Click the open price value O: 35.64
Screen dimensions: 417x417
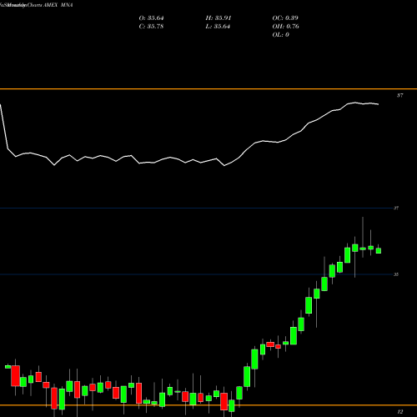[x=151, y=18]
